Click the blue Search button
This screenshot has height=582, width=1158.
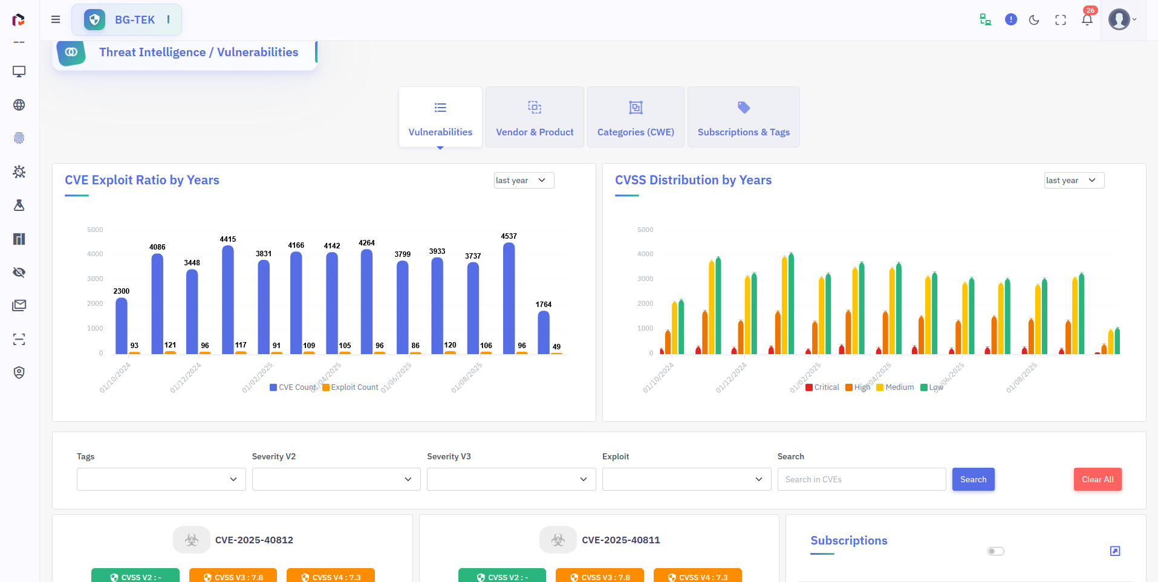(973, 479)
